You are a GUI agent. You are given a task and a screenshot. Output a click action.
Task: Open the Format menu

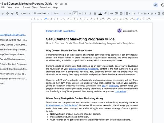coord(26,7)
